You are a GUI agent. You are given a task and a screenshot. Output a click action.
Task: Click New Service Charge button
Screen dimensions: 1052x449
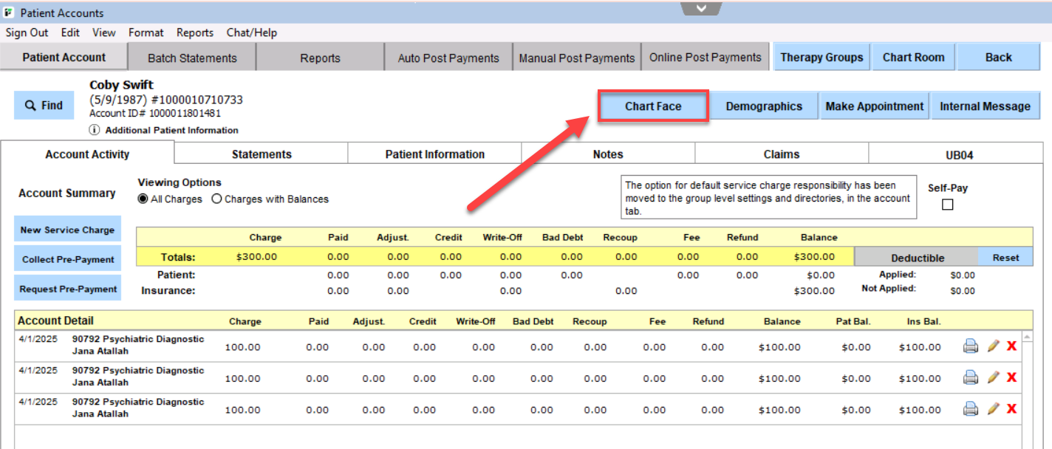67,230
